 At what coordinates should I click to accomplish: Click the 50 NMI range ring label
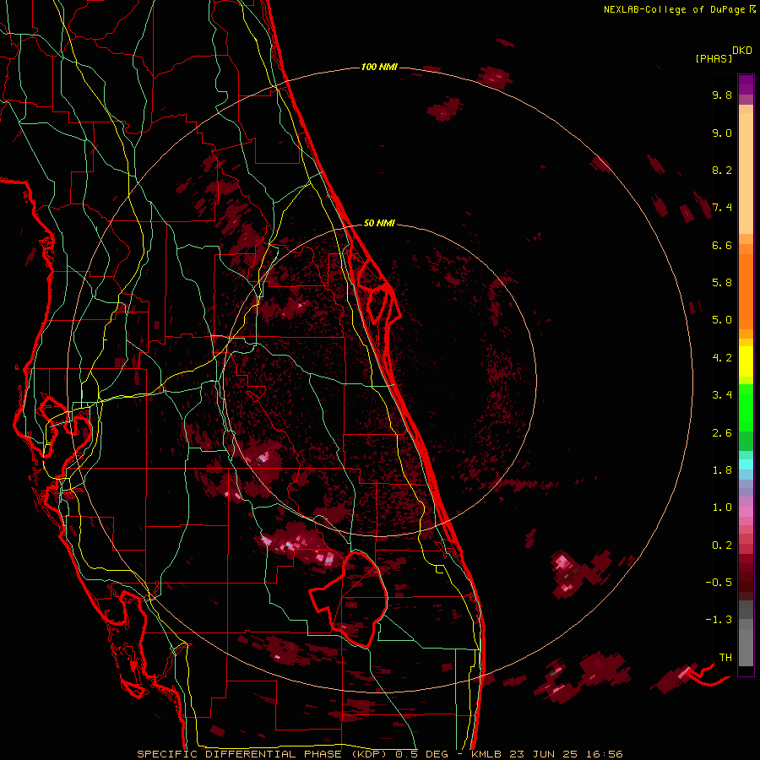tap(379, 223)
